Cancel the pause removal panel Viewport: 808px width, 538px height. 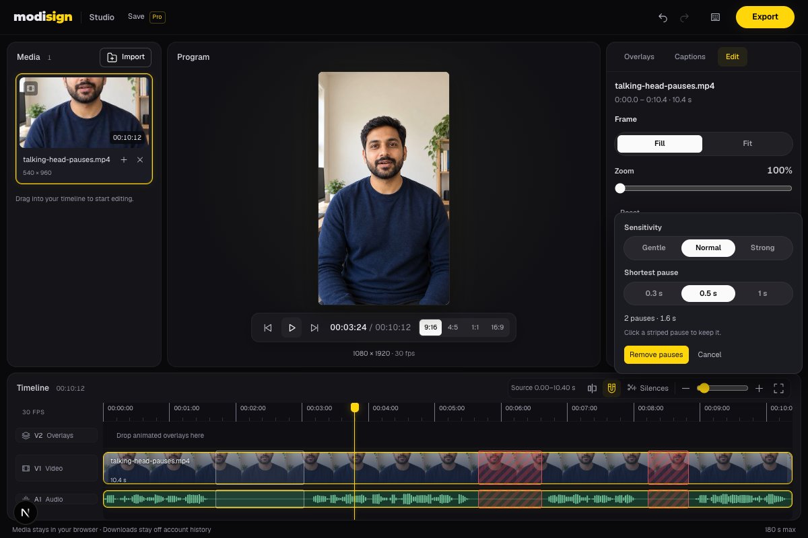click(x=710, y=354)
